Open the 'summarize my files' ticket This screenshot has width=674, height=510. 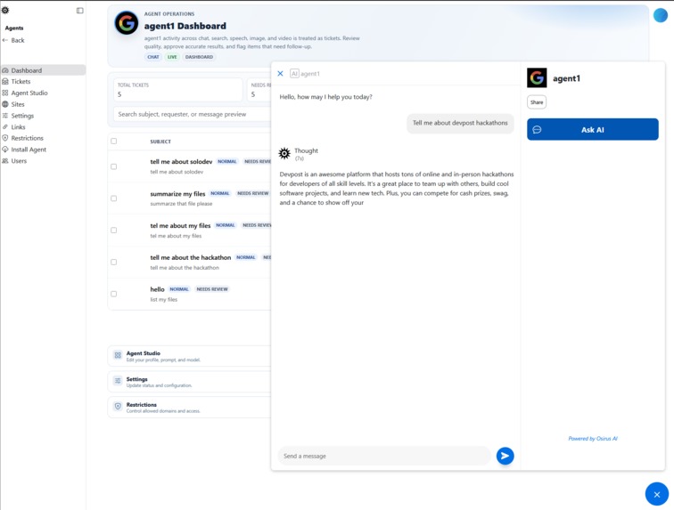(177, 194)
